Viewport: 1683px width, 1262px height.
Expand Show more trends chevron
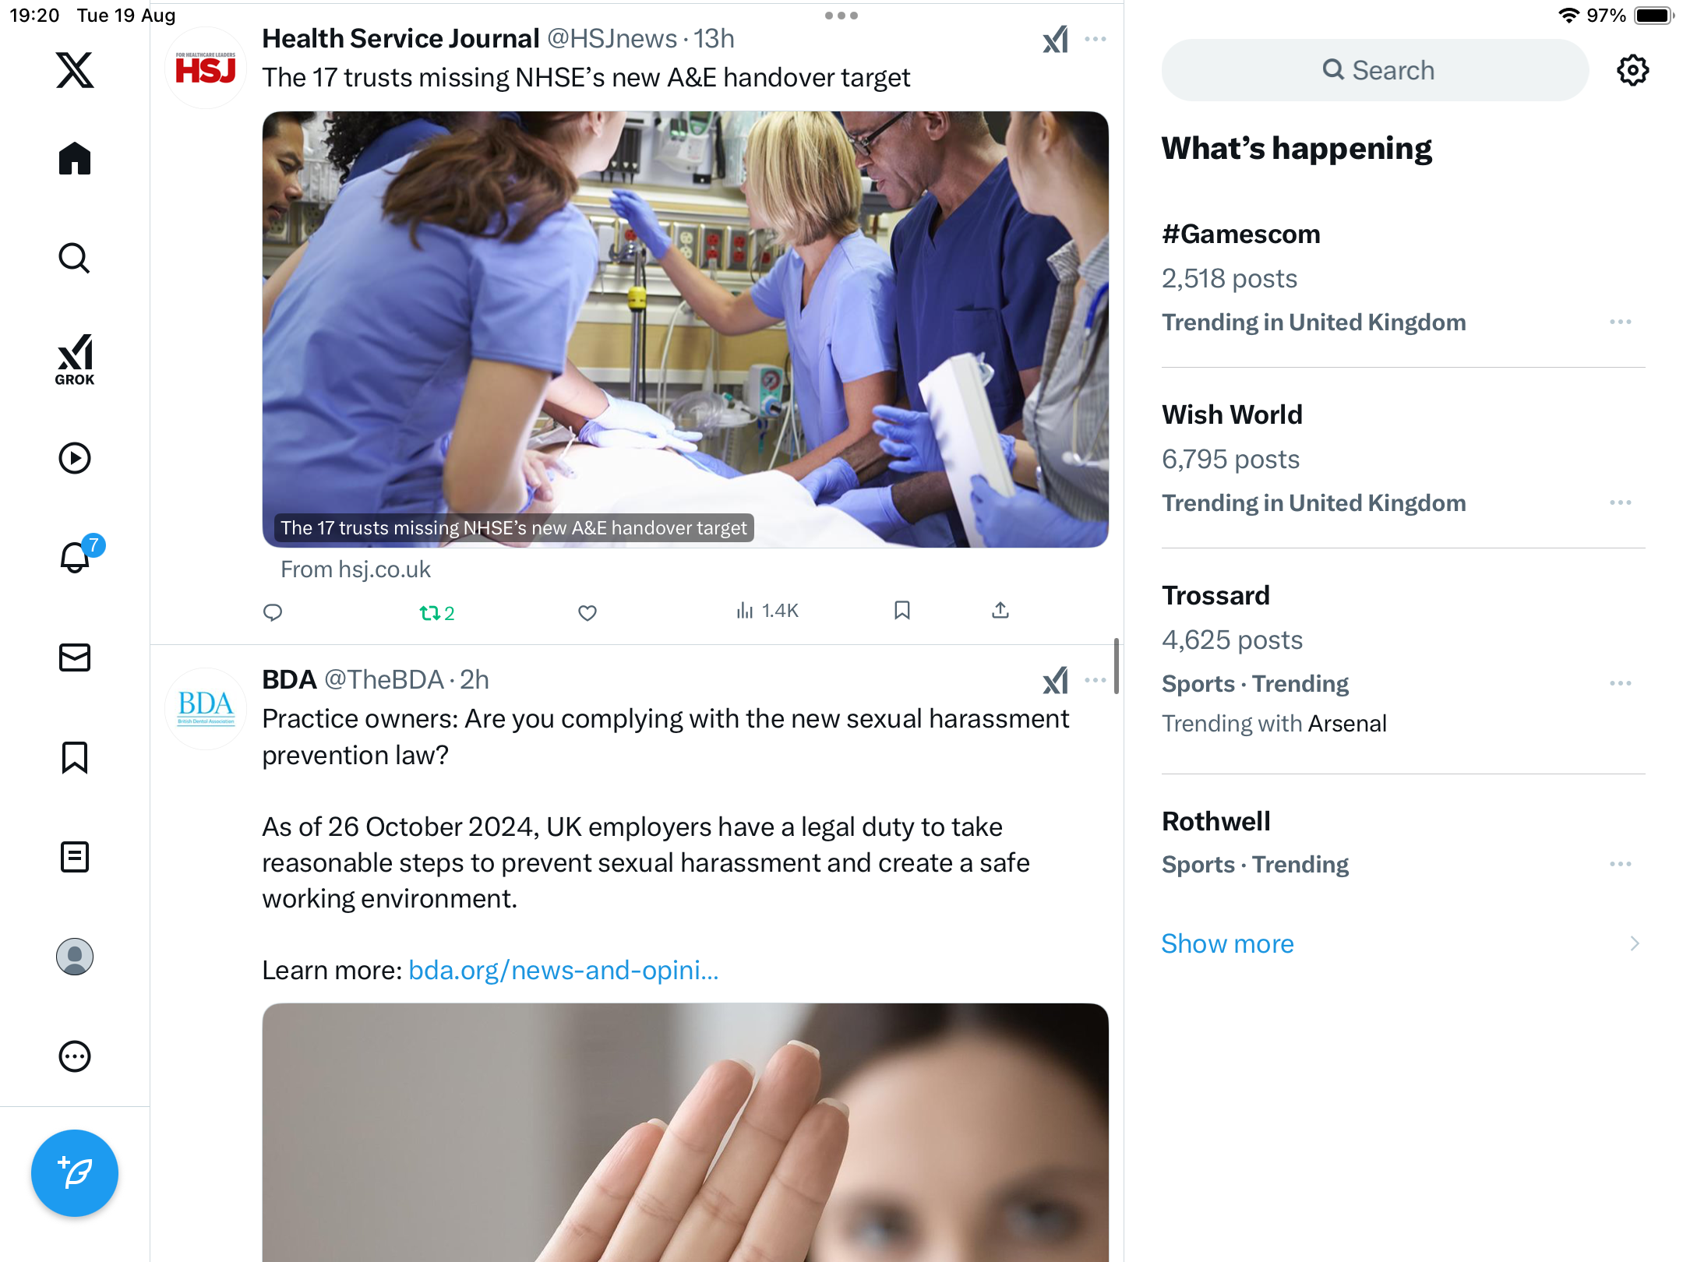(1635, 943)
